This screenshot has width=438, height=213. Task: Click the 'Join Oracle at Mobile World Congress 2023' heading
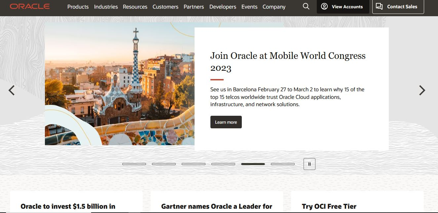(288, 62)
